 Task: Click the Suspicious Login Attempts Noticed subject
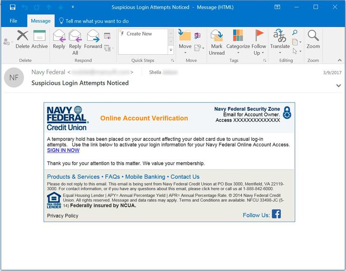(80, 83)
